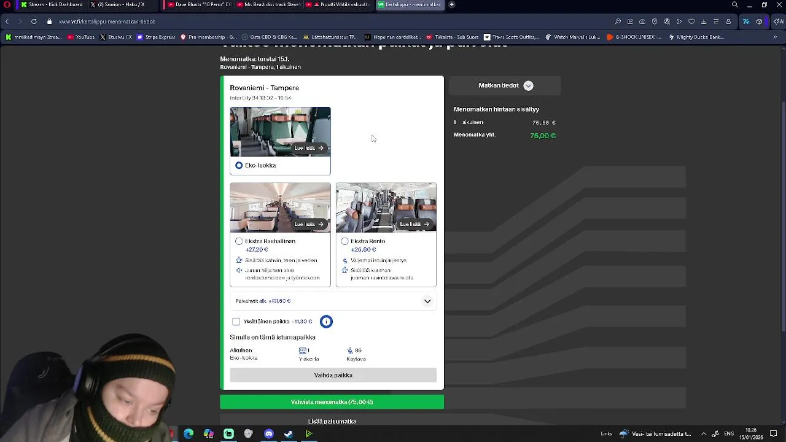Select the Ekstra Rento radio option
The image size is (786, 442).
[x=344, y=241]
